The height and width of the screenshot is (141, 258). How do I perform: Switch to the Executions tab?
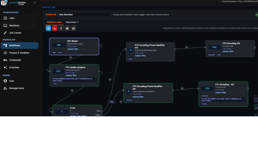click(x=72, y=22)
